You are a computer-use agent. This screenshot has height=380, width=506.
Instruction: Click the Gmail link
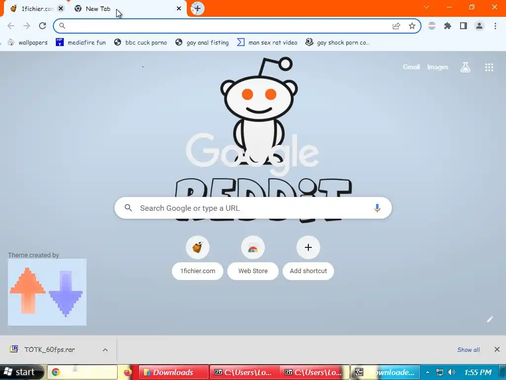pyautogui.click(x=412, y=67)
